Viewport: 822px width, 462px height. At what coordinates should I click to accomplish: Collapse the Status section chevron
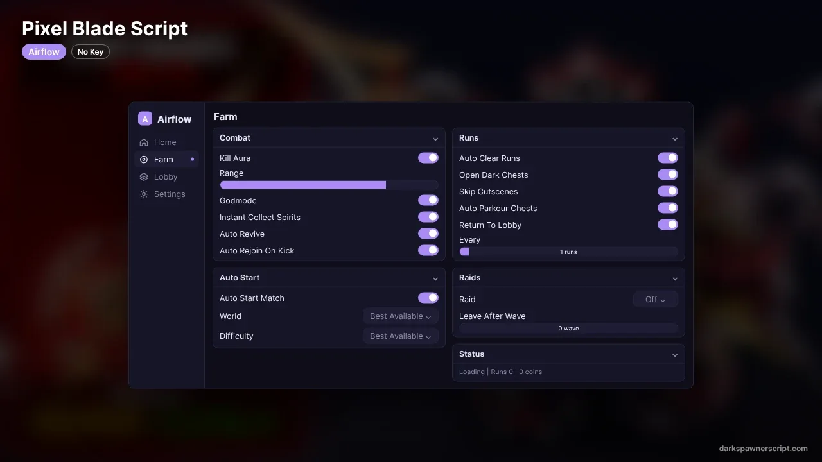point(675,355)
